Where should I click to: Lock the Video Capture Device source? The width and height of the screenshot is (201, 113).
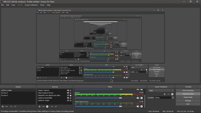(x=71, y=93)
